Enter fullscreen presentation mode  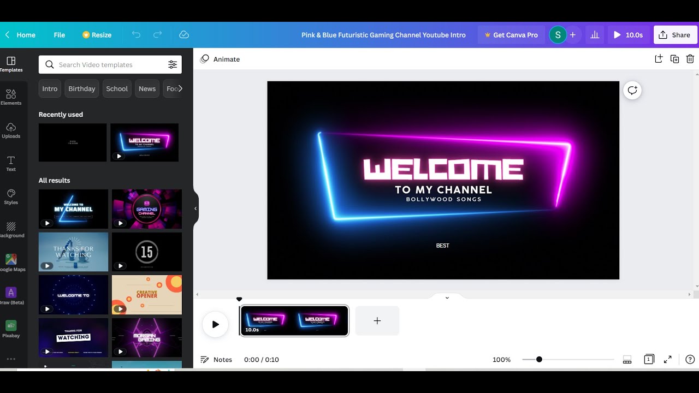click(x=668, y=359)
